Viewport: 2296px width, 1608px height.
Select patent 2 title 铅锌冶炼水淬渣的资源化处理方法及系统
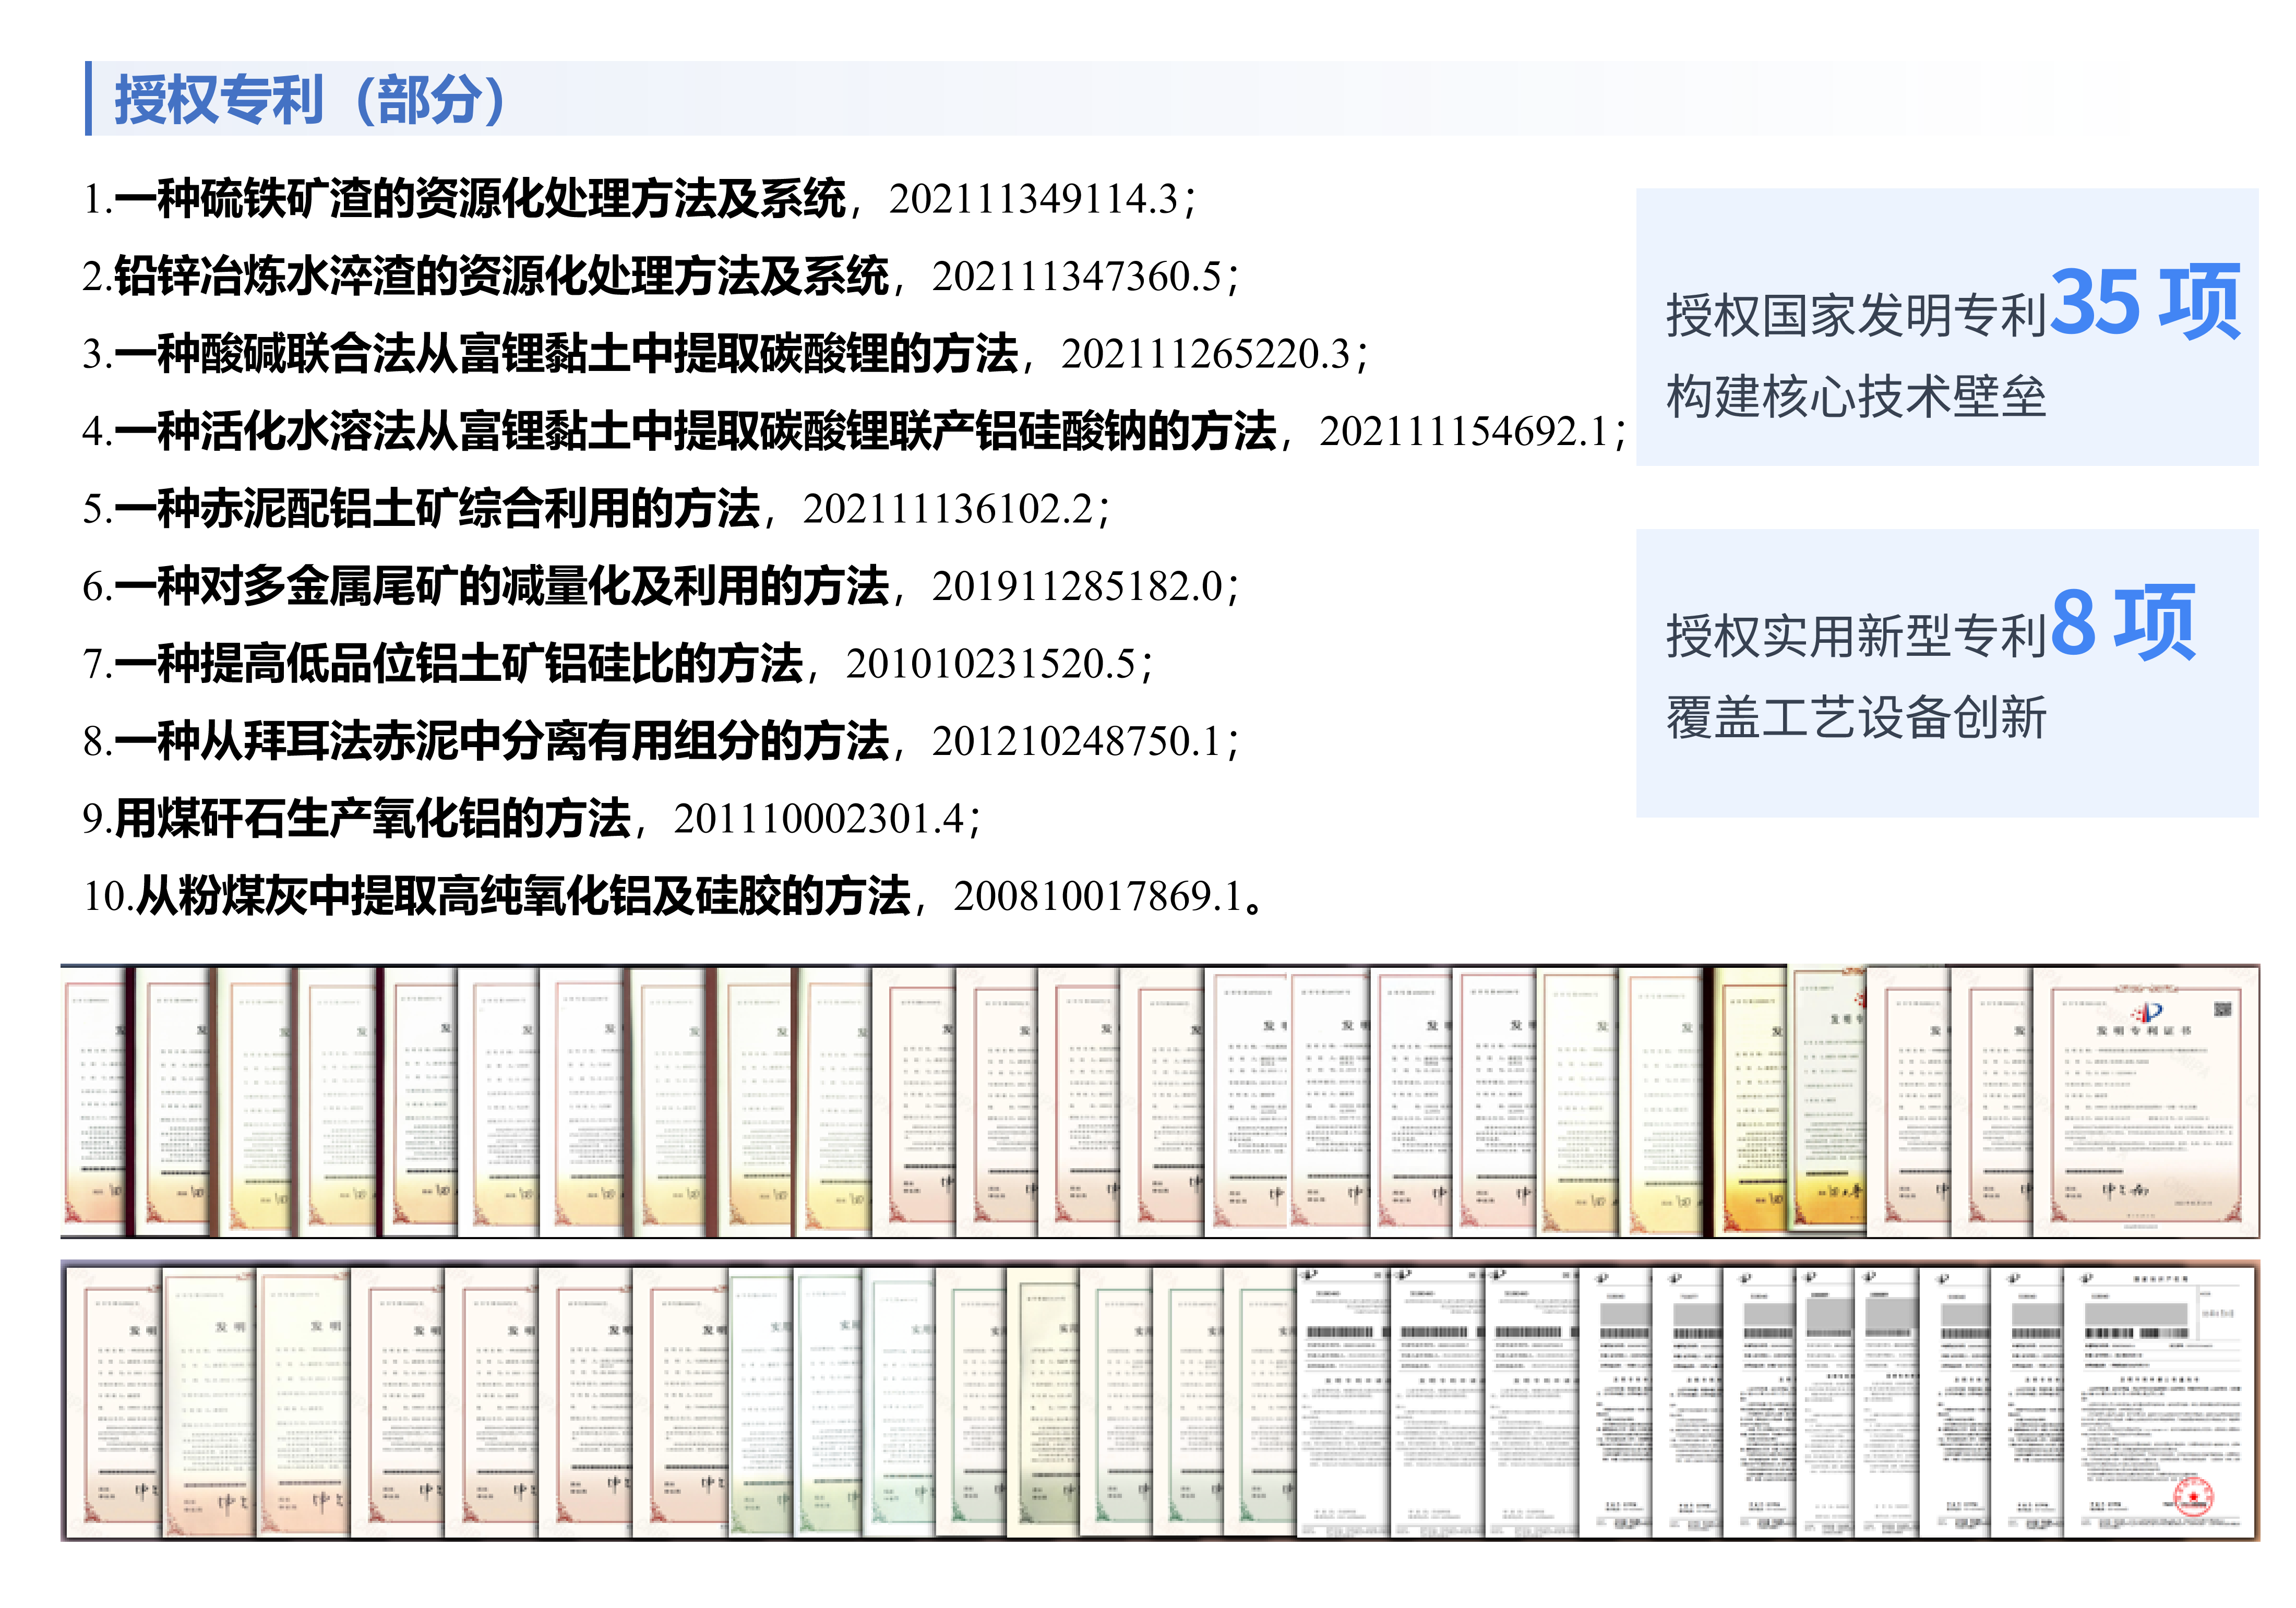click(x=502, y=276)
